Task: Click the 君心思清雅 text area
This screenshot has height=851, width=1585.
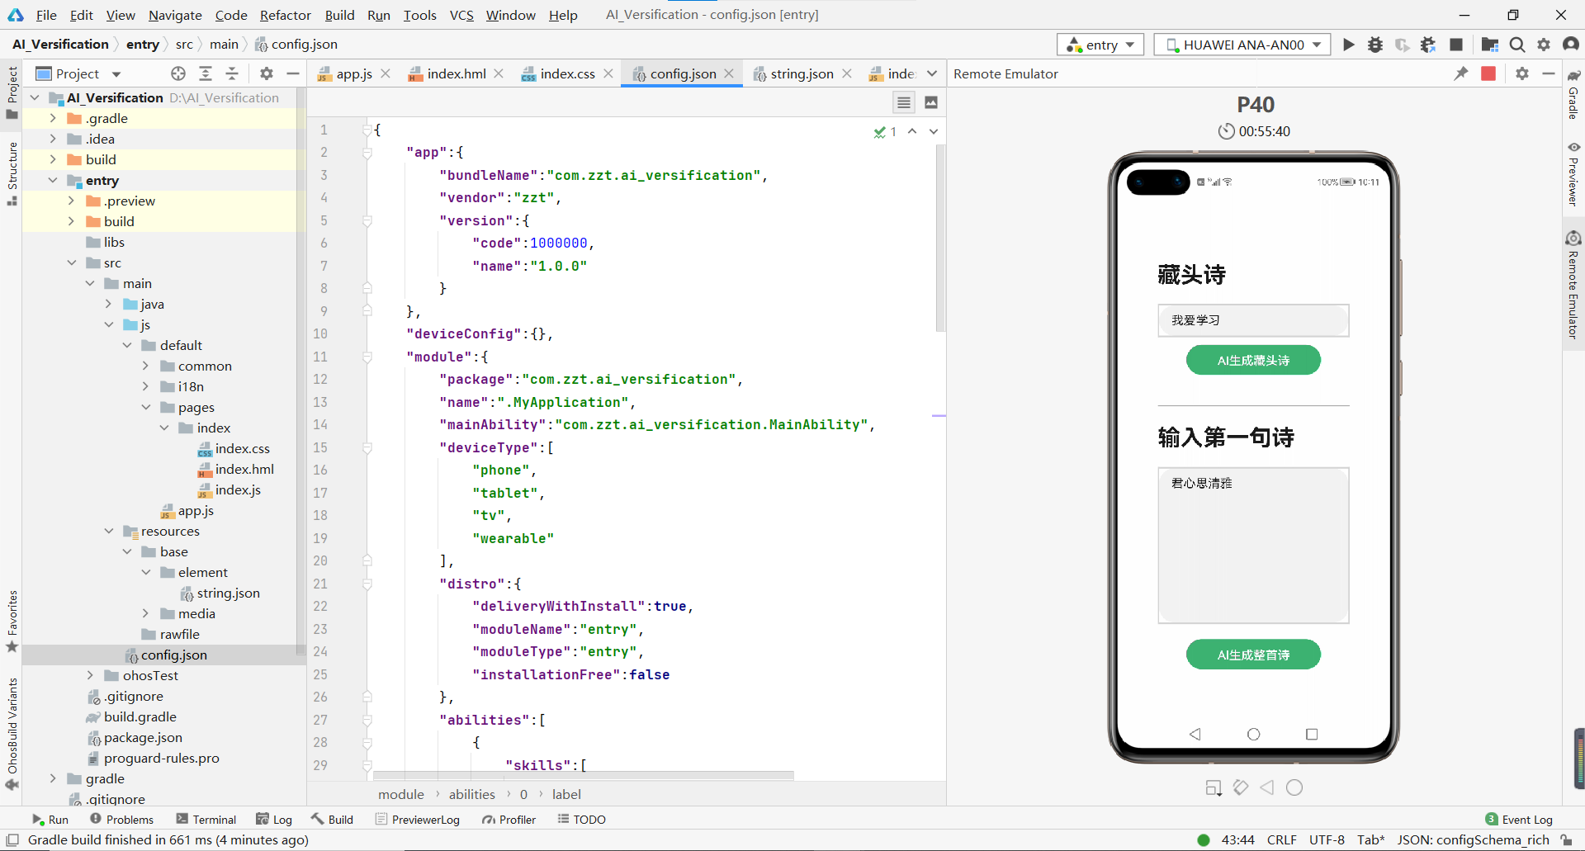Action: (x=1253, y=546)
